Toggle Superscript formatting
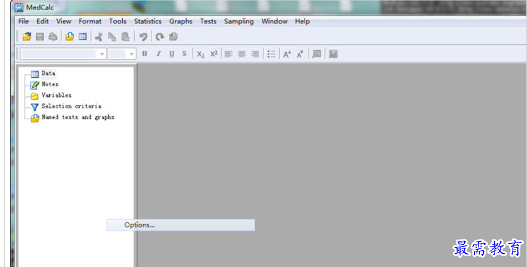This screenshot has width=527, height=267. click(214, 54)
